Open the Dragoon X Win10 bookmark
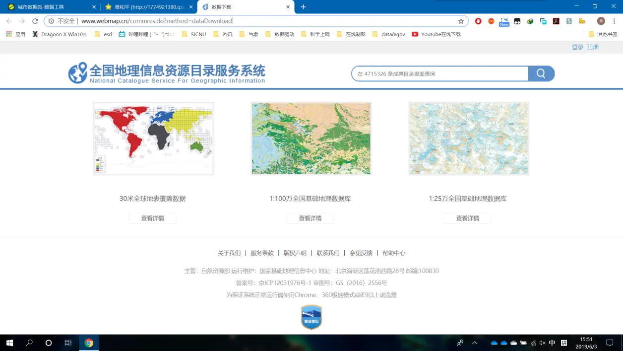Image resolution: width=623 pixels, height=351 pixels. pos(60,34)
